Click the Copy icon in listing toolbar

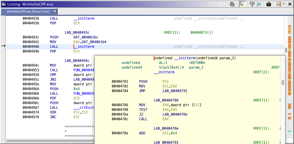(x=226, y=4)
